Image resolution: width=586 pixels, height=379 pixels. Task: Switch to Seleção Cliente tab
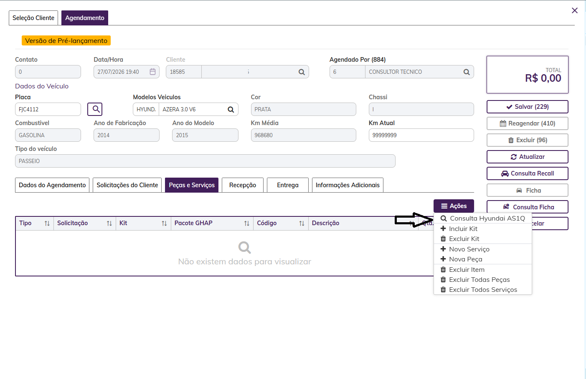point(33,18)
